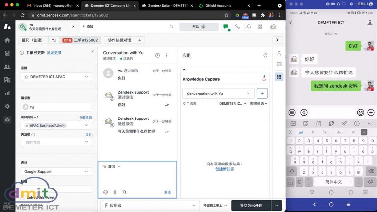Click the Zendesk logo in sidebar
Screen dimensions: 377x212
[x=7, y=26]
